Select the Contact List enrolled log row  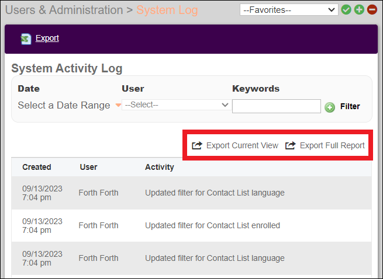point(191,225)
